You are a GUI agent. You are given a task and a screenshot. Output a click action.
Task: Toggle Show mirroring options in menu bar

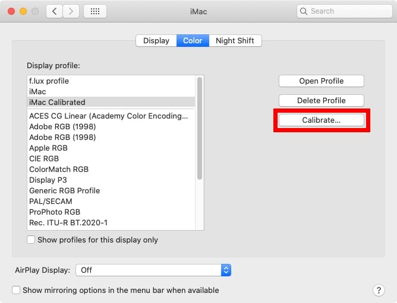16,290
